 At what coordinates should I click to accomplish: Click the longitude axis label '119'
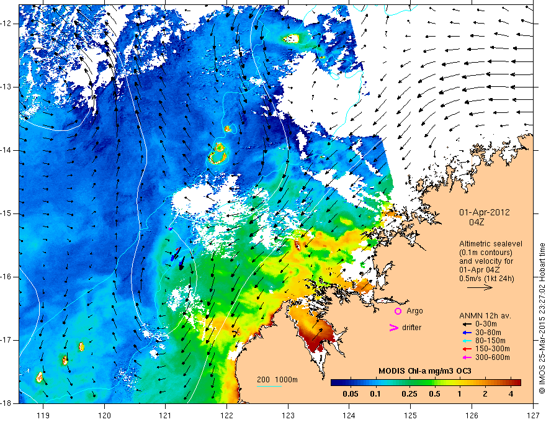pos(43,415)
